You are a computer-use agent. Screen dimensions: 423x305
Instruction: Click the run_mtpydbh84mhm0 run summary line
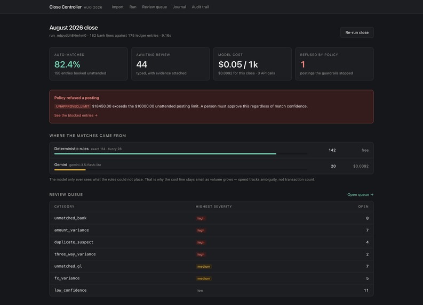(110, 36)
